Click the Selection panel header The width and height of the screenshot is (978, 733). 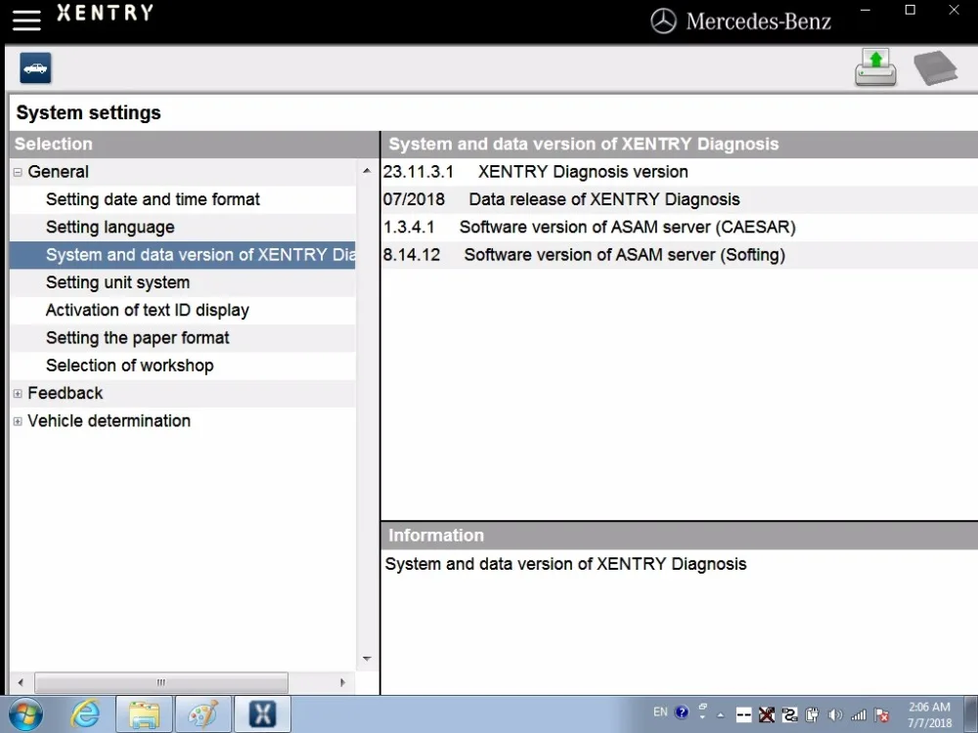click(194, 144)
